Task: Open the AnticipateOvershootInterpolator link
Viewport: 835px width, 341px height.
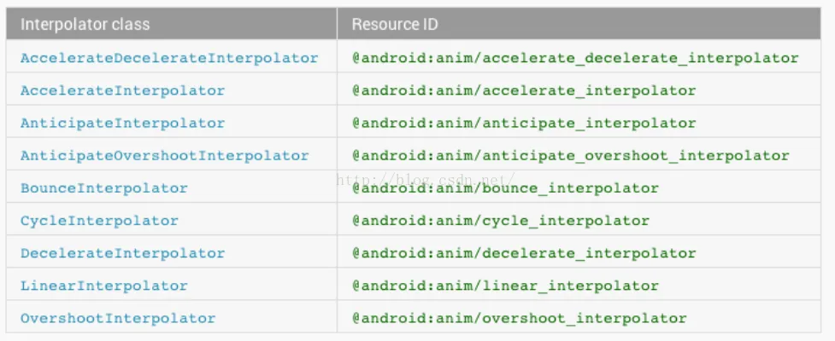Action: click(165, 156)
